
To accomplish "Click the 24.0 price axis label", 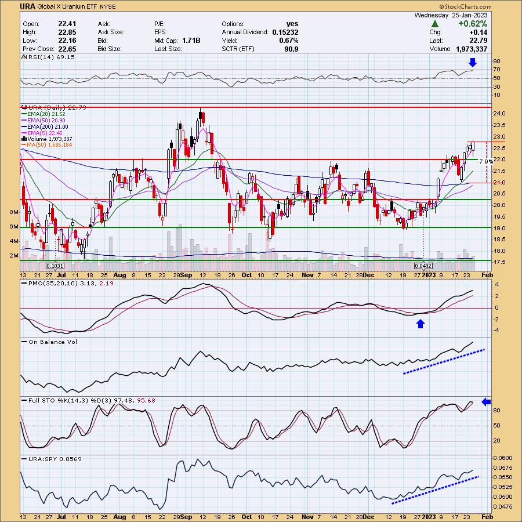I will coord(499,114).
